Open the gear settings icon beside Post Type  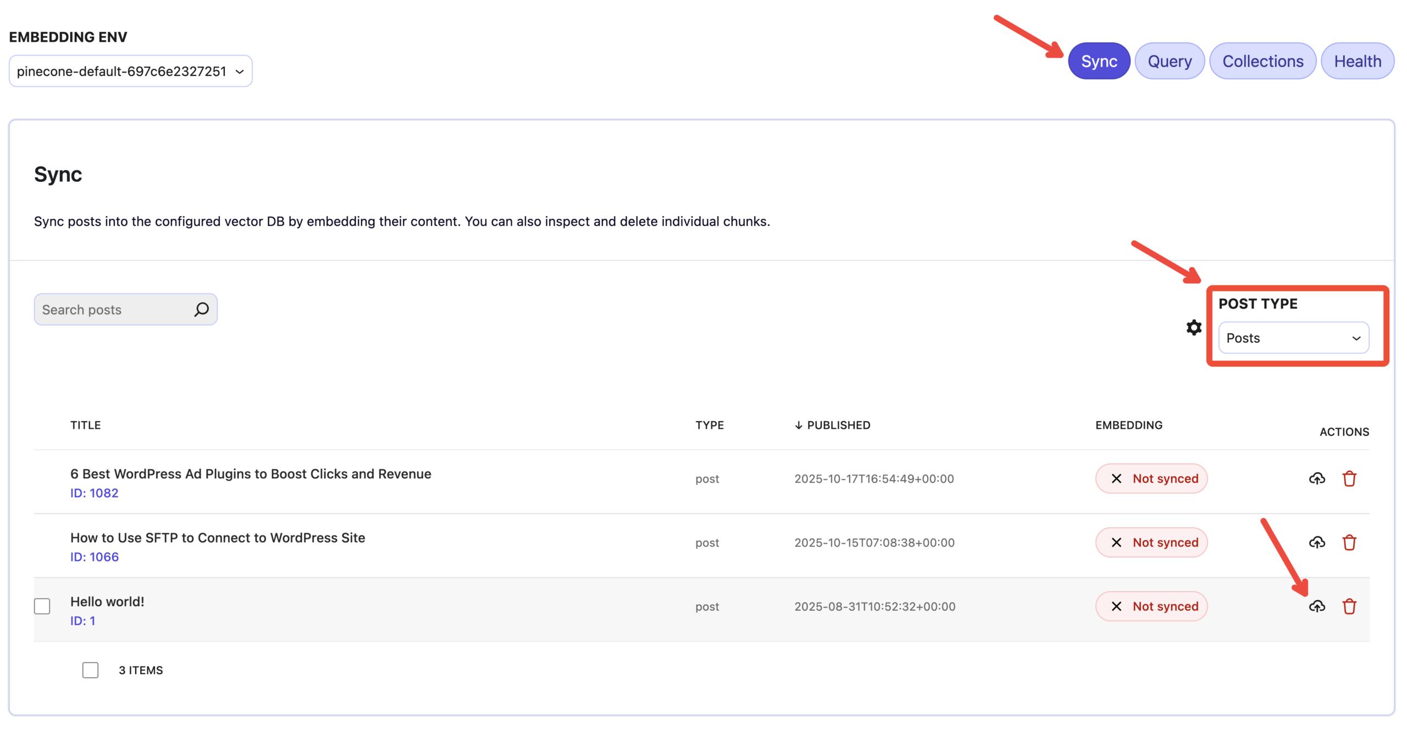1194,328
